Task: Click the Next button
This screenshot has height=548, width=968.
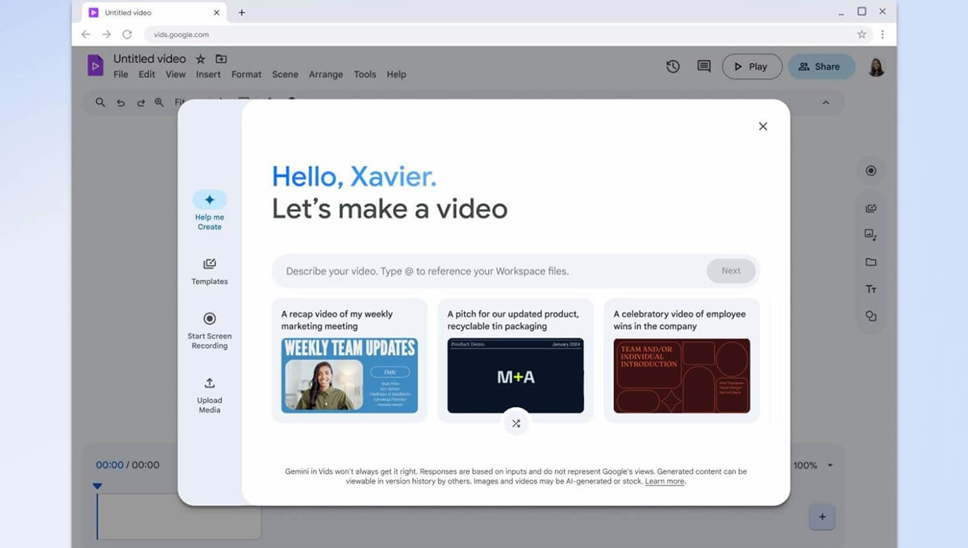Action: (731, 271)
